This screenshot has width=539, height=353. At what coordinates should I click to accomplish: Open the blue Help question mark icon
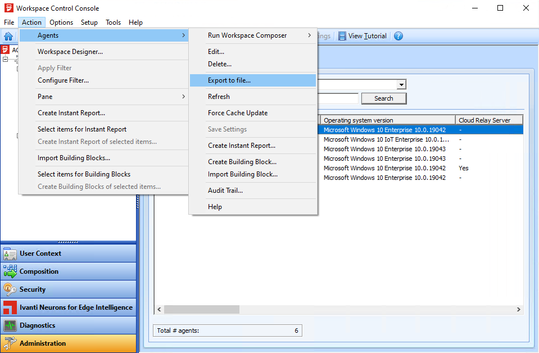(398, 36)
